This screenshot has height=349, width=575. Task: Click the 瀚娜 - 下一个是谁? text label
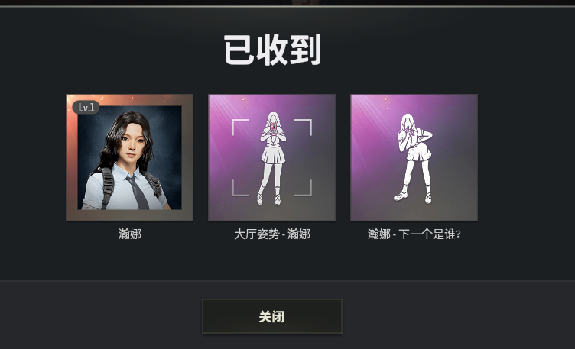tap(414, 234)
